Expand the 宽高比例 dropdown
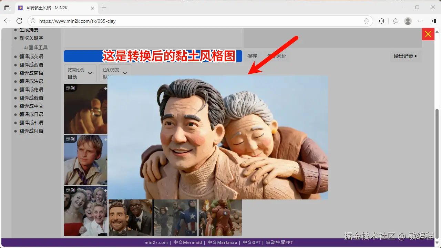Image resolution: width=441 pixels, height=248 pixels. click(x=80, y=73)
